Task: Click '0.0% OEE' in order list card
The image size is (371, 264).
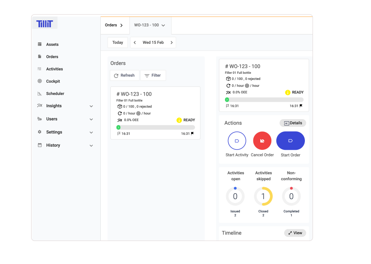Action: [x=131, y=120]
